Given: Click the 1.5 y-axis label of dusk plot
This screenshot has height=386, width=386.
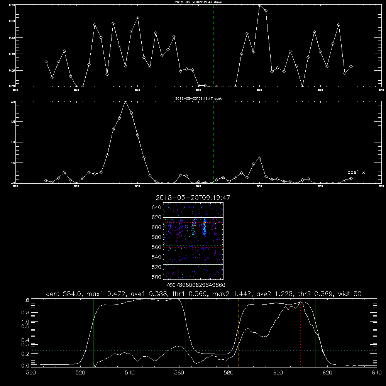Looking at the screenshot, I should tap(13, 122).
